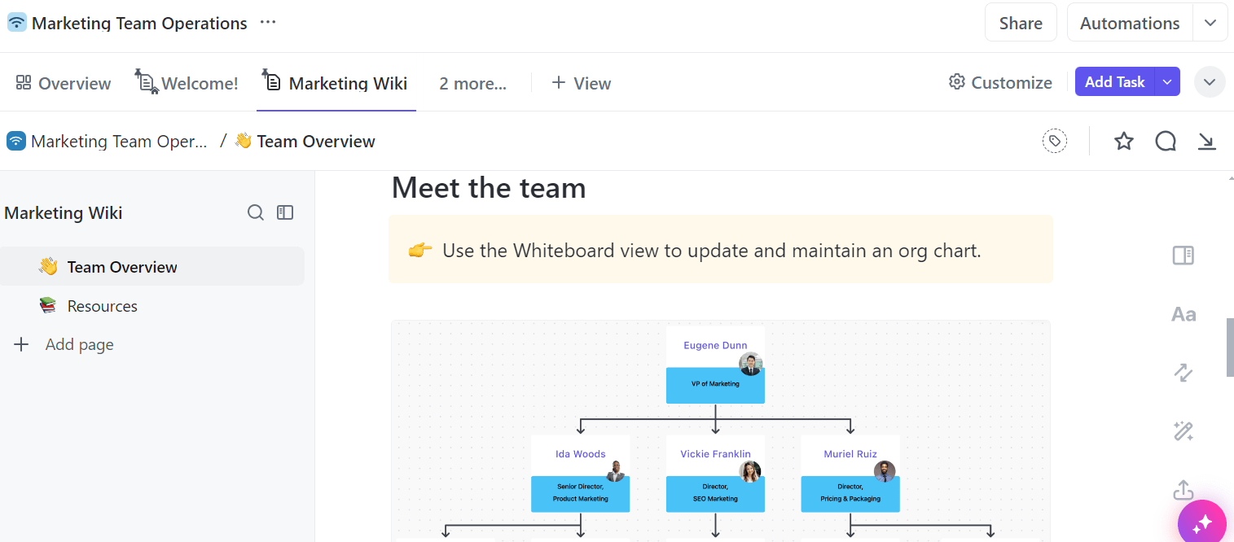
Task: Click the magic wand icon
Action: pyautogui.click(x=1183, y=431)
